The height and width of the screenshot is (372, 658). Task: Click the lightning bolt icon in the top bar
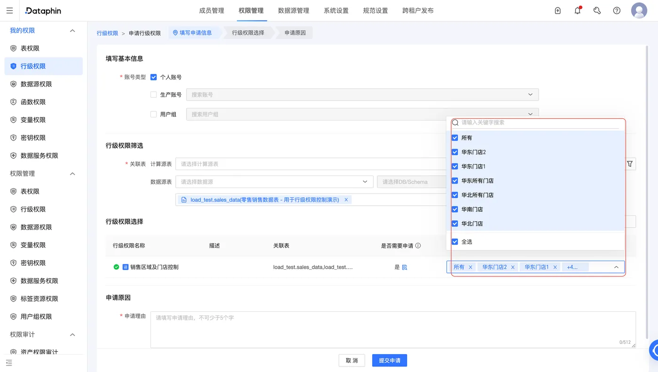pyautogui.click(x=558, y=10)
